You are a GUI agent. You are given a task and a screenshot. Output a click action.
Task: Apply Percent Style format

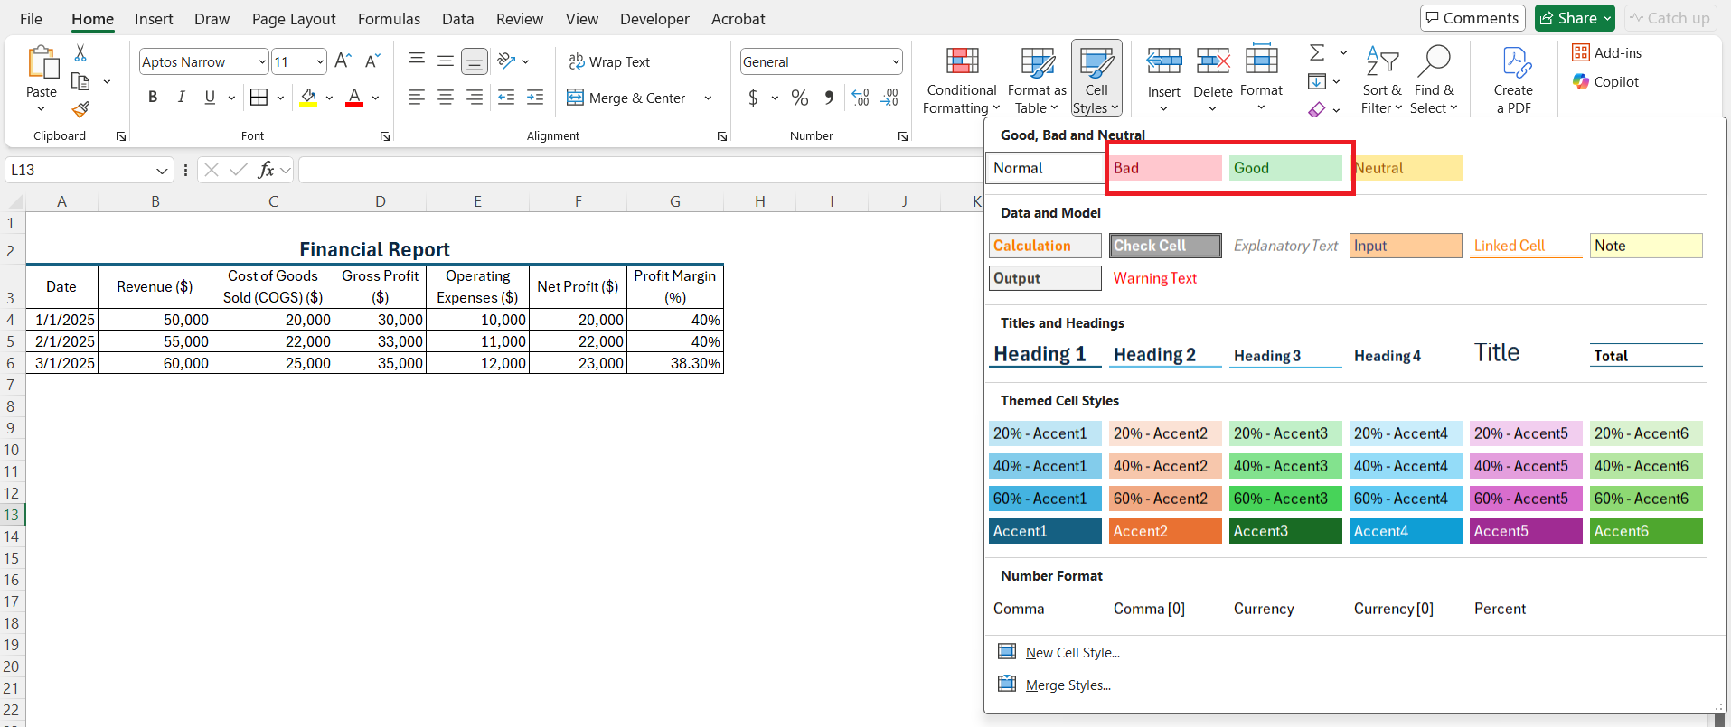point(800,98)
